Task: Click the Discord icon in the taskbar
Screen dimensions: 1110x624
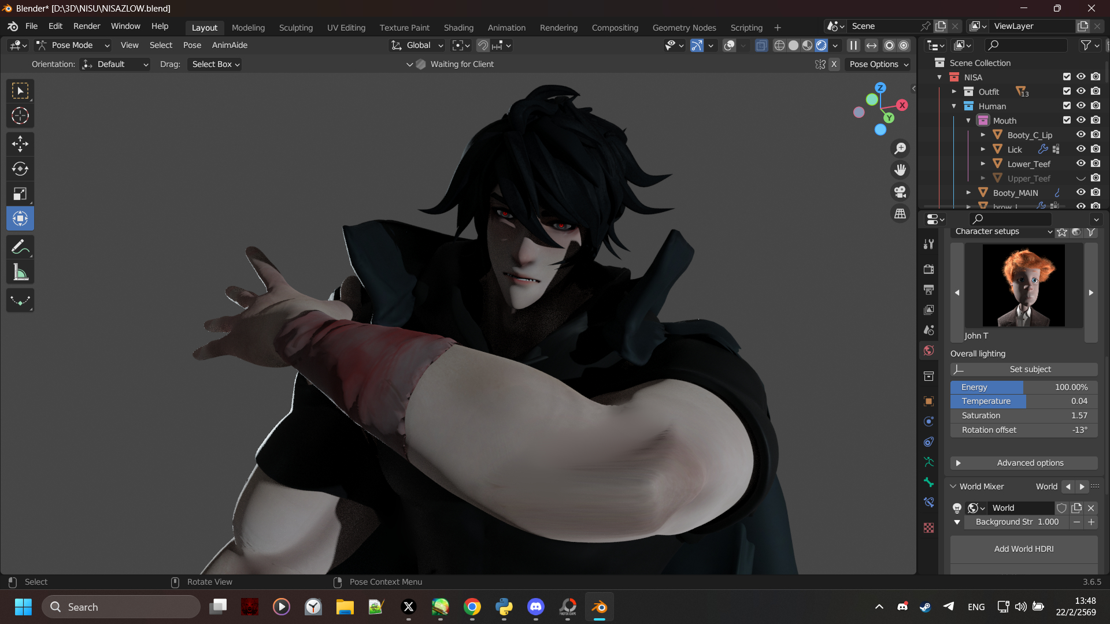Action: (535, 607)
